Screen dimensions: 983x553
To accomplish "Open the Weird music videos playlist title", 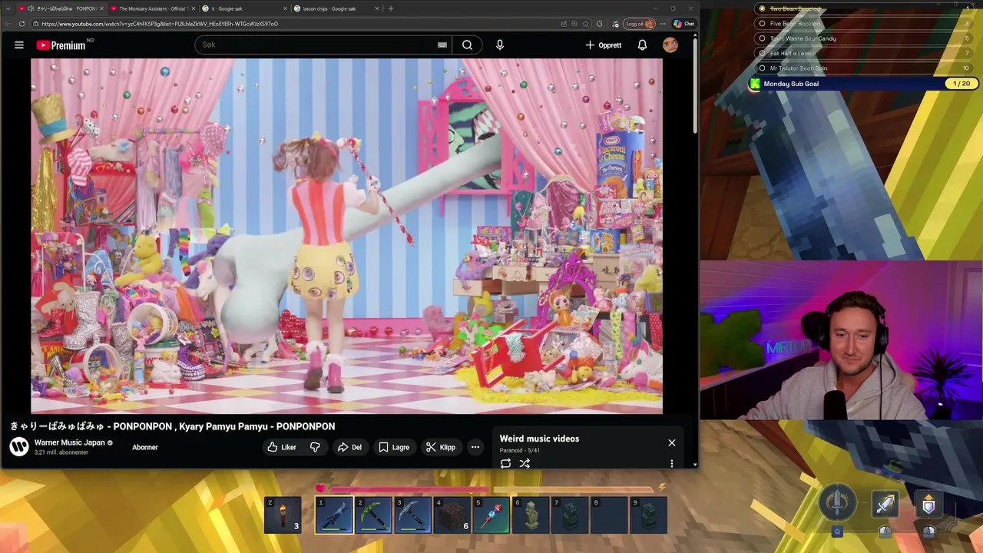I will [x=539, y=439].
